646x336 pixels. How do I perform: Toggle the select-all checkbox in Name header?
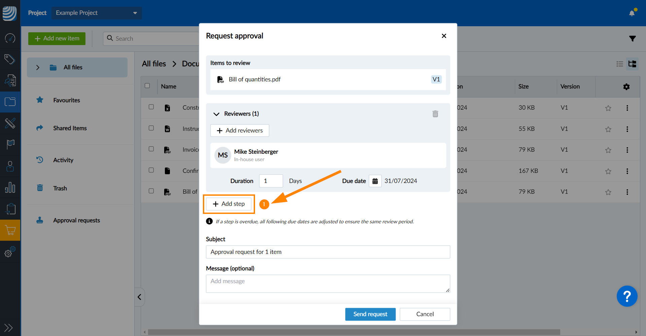tap(147, 86)
